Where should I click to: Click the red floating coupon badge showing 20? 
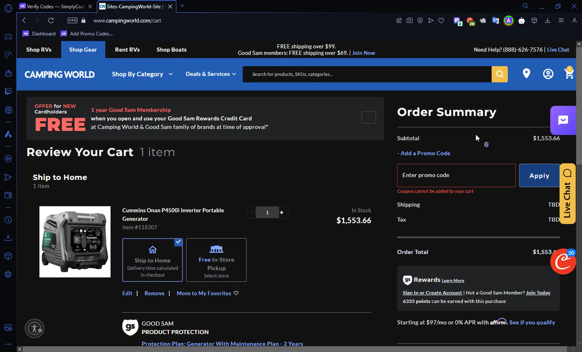pos(563,261)
